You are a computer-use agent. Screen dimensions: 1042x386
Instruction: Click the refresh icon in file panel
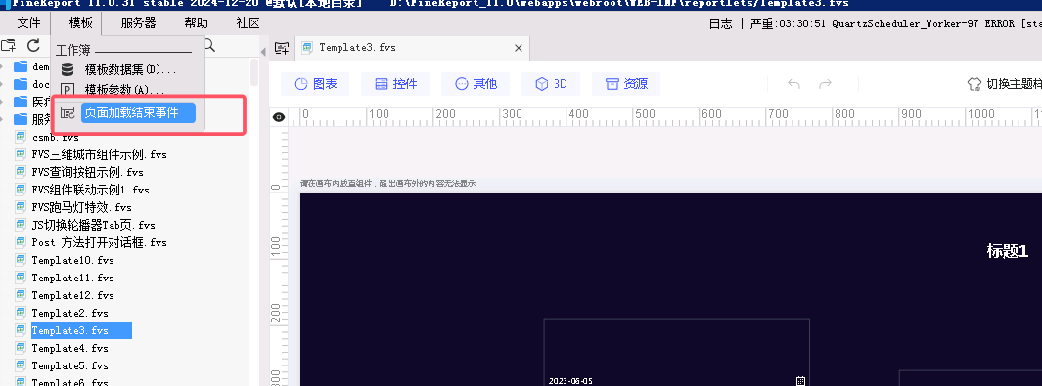(x=33, y=45)
